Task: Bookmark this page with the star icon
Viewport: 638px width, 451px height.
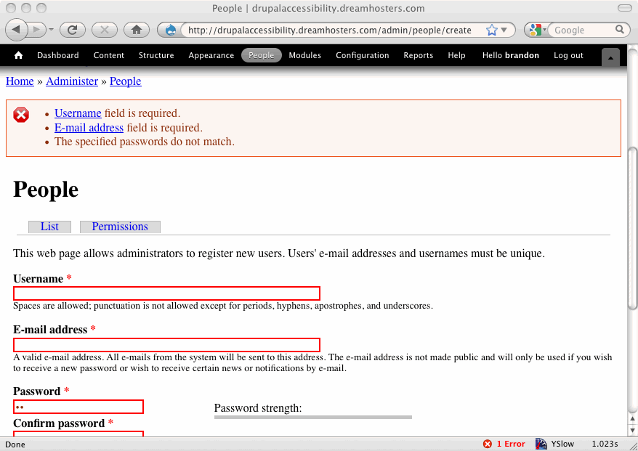Action: (x=491, y=30)
